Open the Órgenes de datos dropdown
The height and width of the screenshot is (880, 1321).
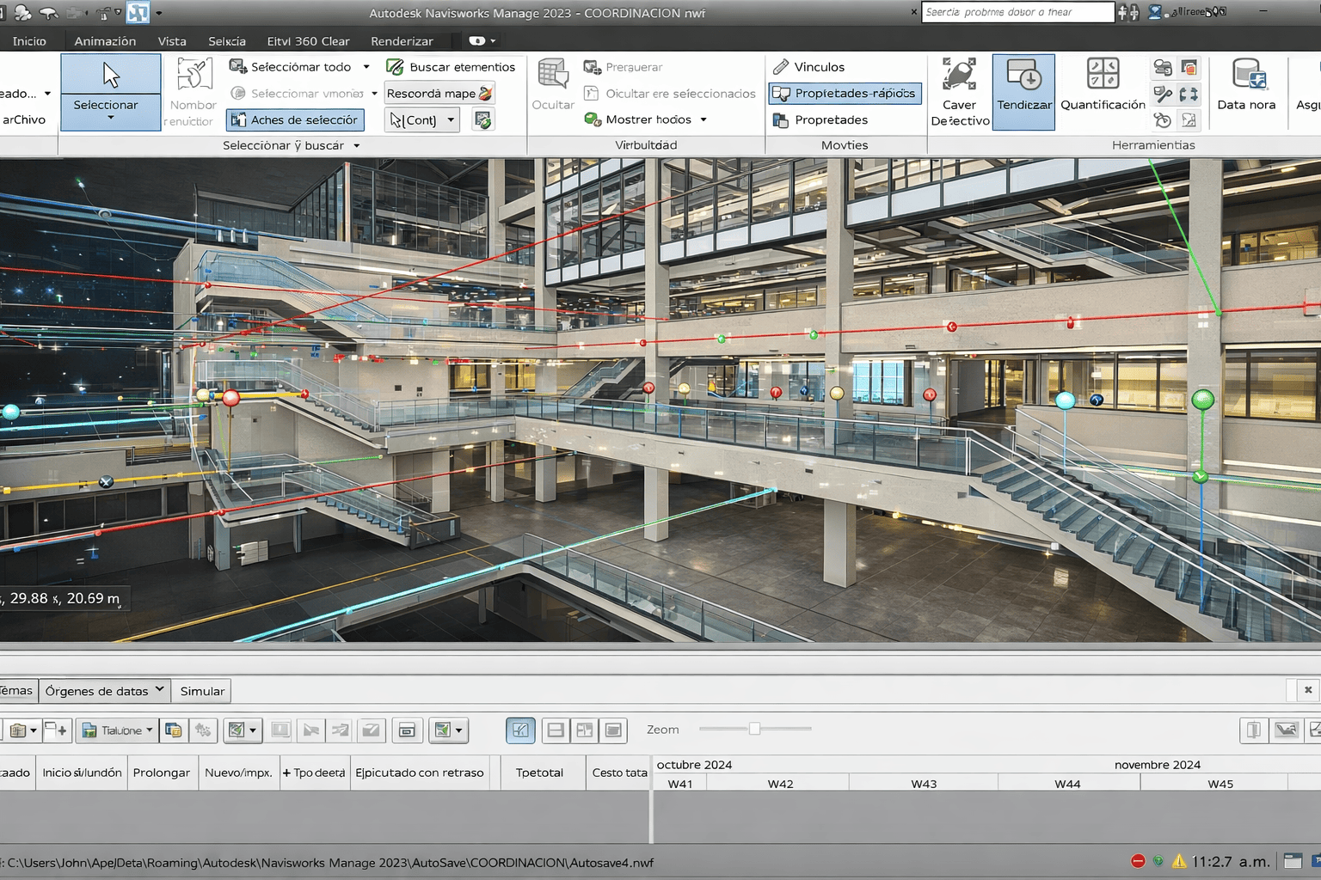tap(104, 691)
